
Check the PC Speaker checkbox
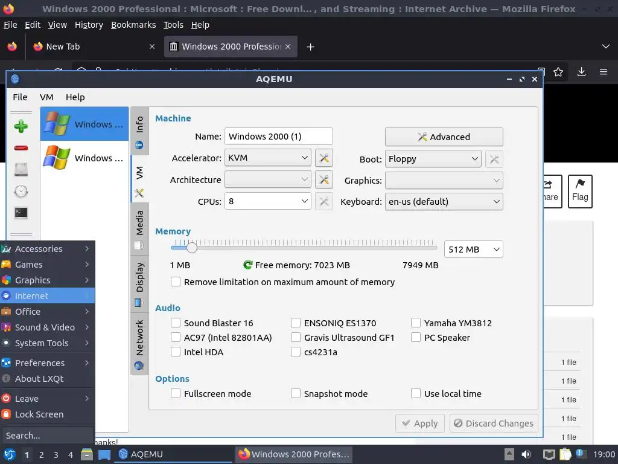click(416, 337)
